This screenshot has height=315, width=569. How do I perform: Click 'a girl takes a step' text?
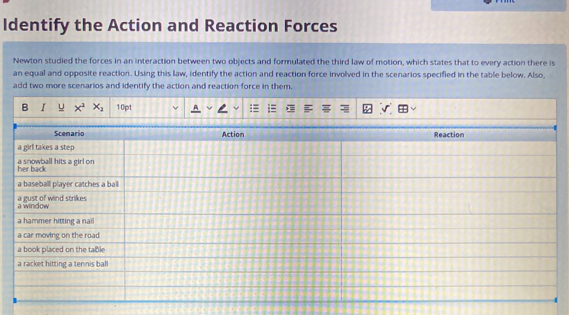[46, 147]
